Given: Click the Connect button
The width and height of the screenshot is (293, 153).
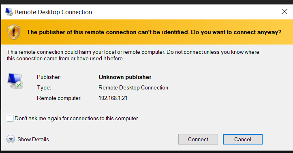Looking at the screenshot, I should [198, 139].
